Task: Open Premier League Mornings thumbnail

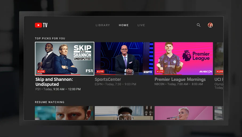Action: click(x=184, y=59)
